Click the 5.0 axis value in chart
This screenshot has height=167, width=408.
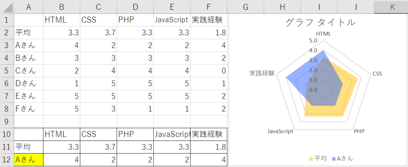pyautogui.click(x=313, y=41)
